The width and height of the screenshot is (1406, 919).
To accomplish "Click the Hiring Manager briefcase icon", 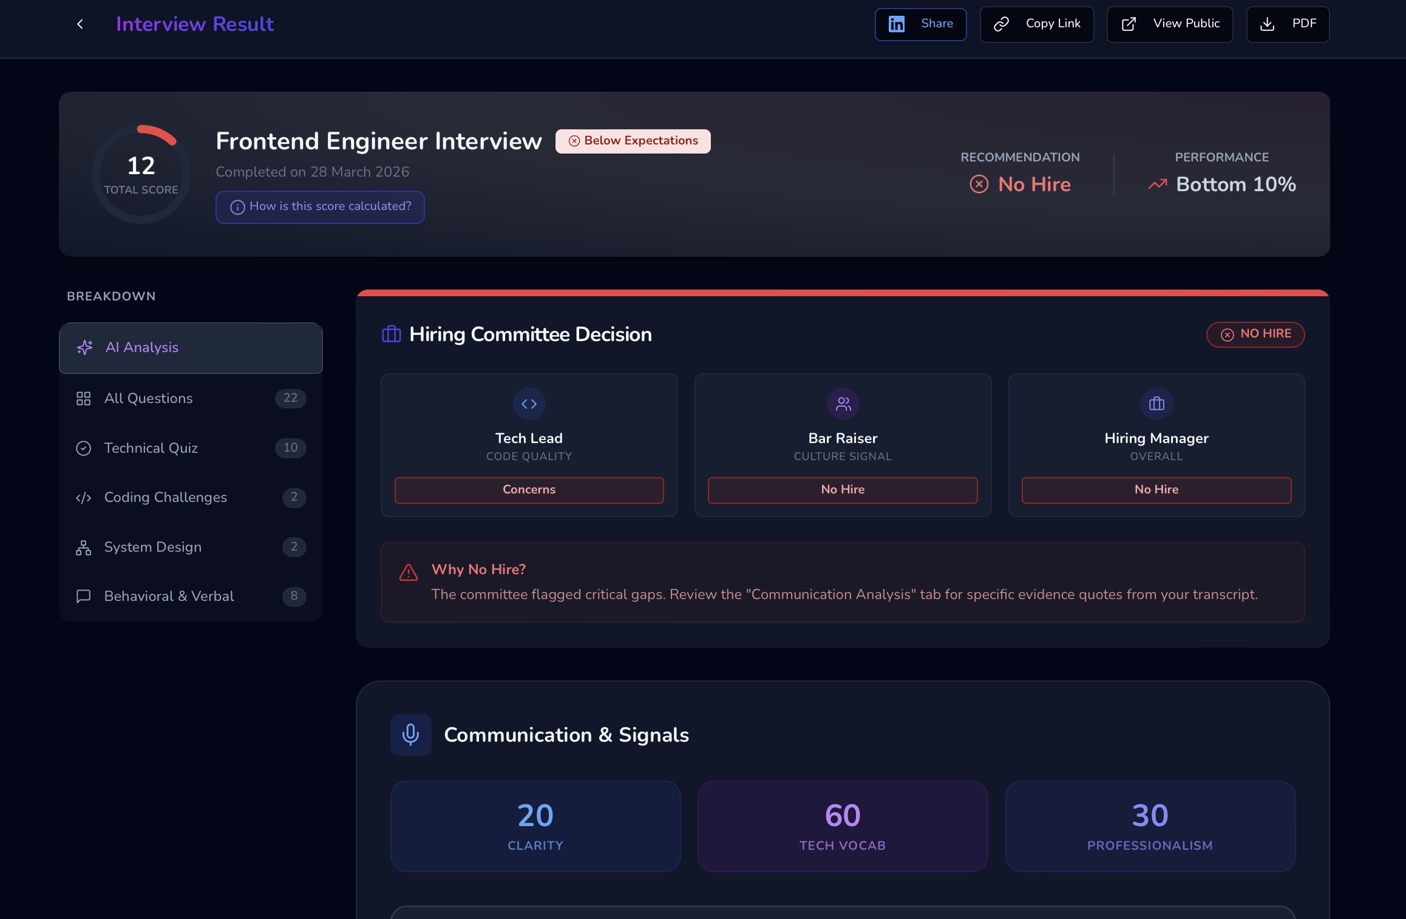I will click(x=1156, y=403).
